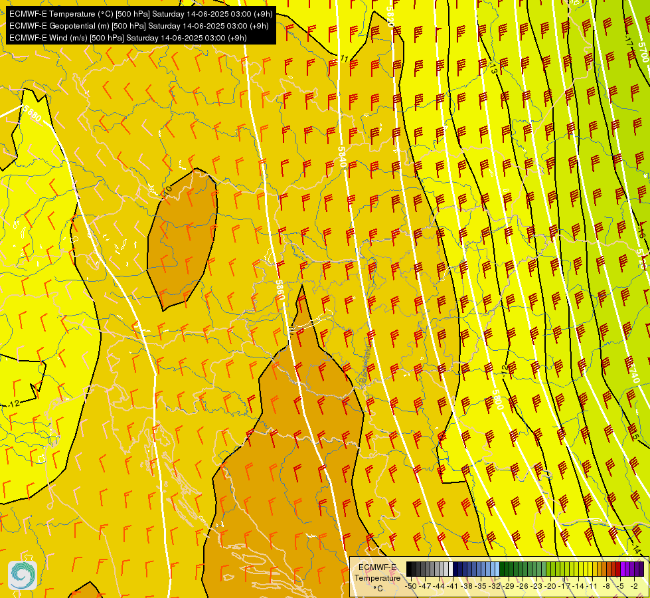Screen dimensions: 650x598
Task: Click the -26 legend value
Action: click(524, 586)
